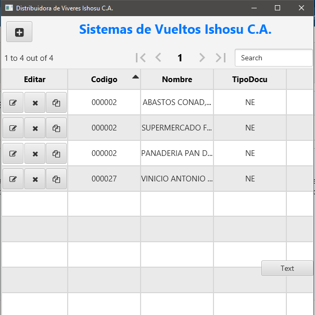Click the Editar column header
This screenshot has height=315, width=315.
[x=34, y=80]
